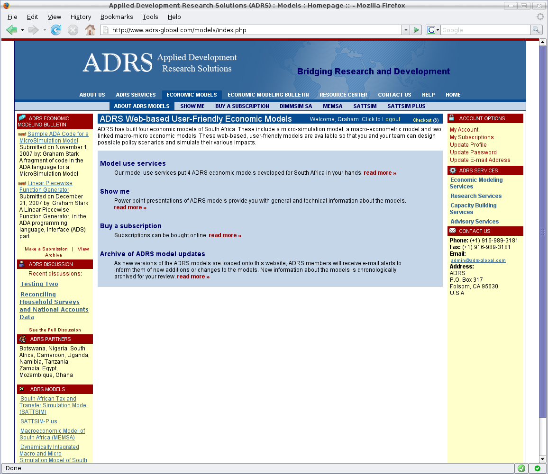Click the Checkout cart link
The width and height of the screenshot is (548, 474).
[425, 120]
